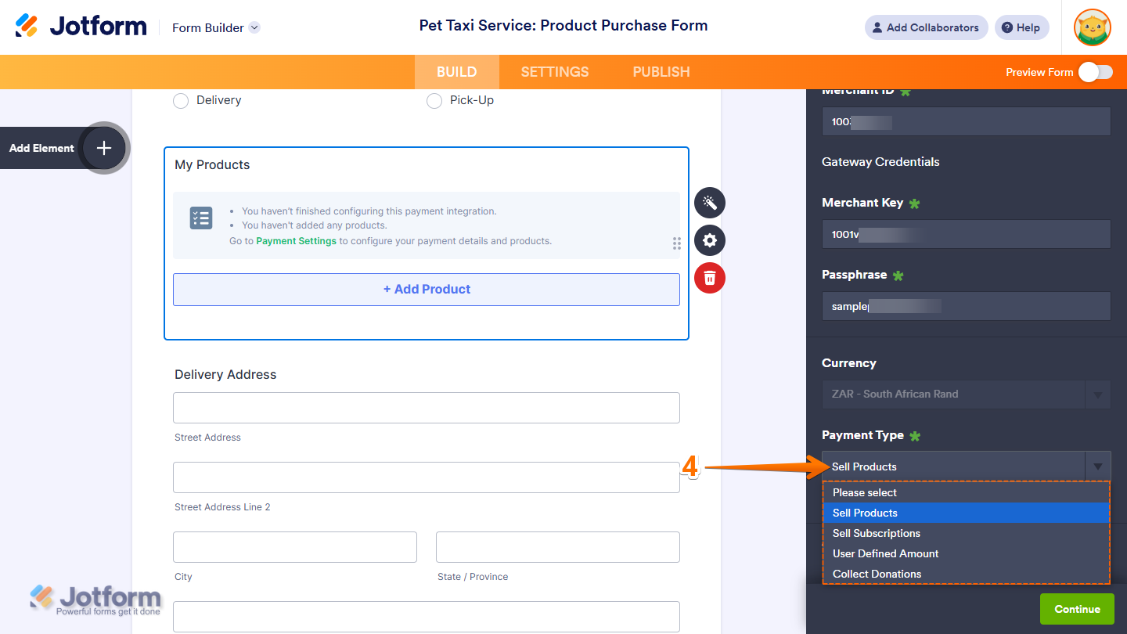Grab the drag handle dots on My Products
Screen dimensions: 1127x634
click(x=677, y=243)
